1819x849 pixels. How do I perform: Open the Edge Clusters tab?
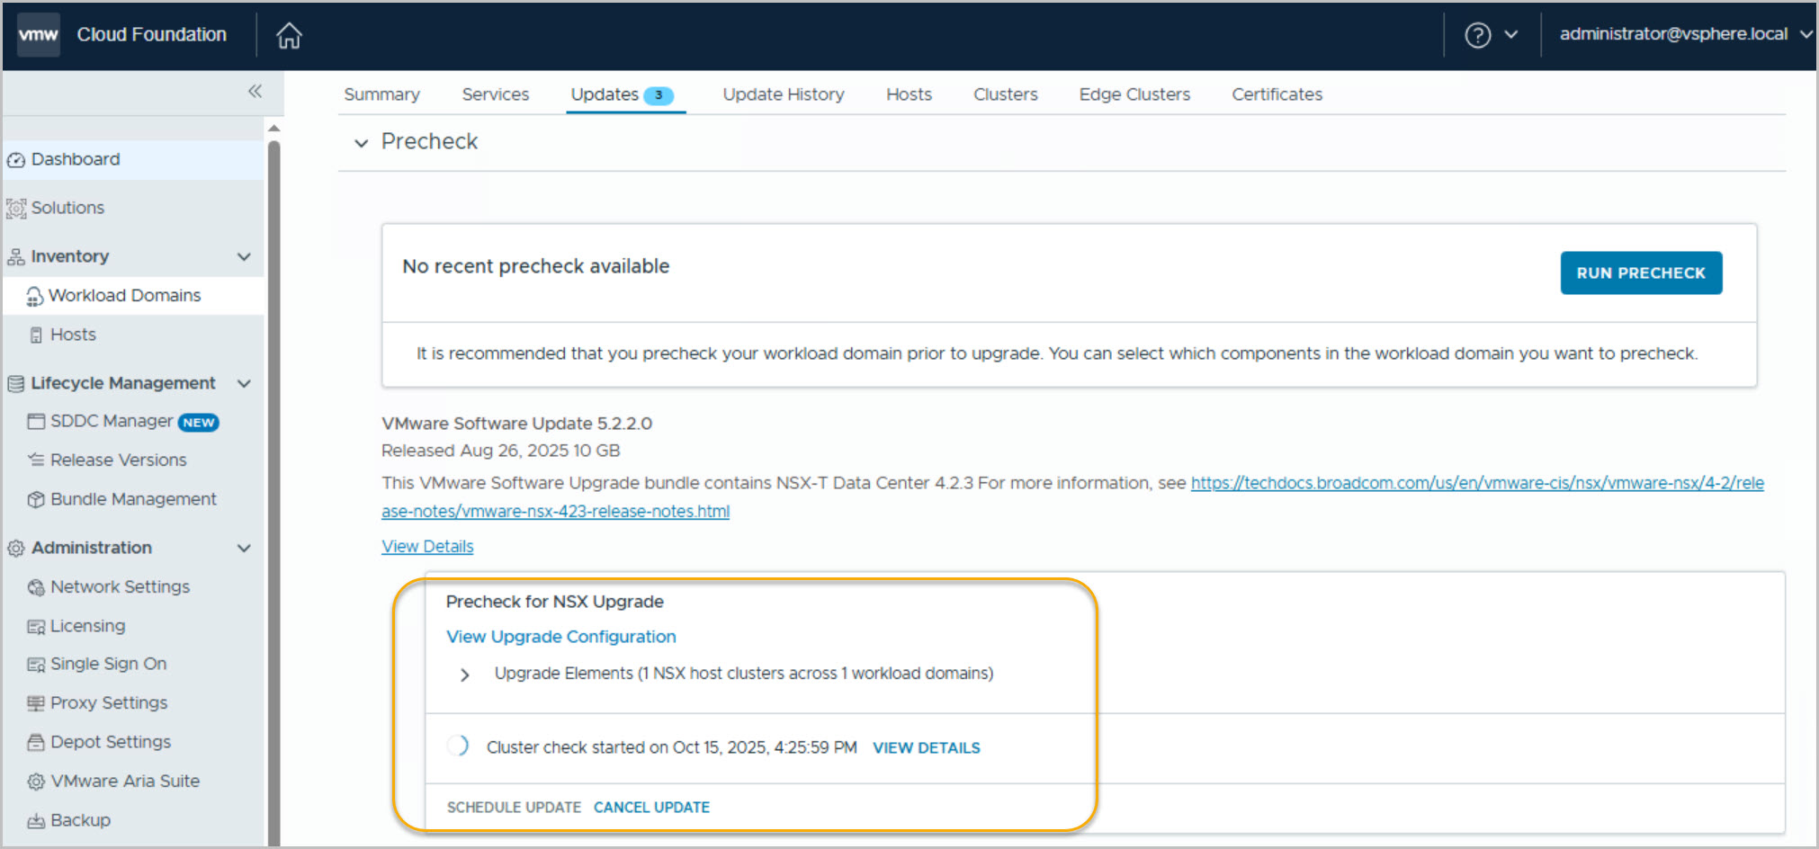pos(1134,94)
